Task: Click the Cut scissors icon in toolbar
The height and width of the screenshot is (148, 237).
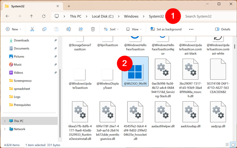Action: [32, 29]
